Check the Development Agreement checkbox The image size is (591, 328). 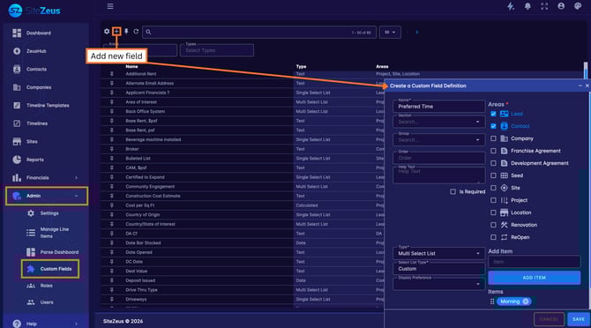[x=493, y=163]
